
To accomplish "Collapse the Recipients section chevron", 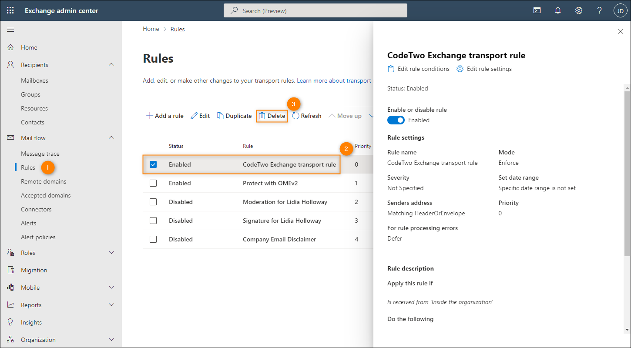I will [x=111, y=64].
